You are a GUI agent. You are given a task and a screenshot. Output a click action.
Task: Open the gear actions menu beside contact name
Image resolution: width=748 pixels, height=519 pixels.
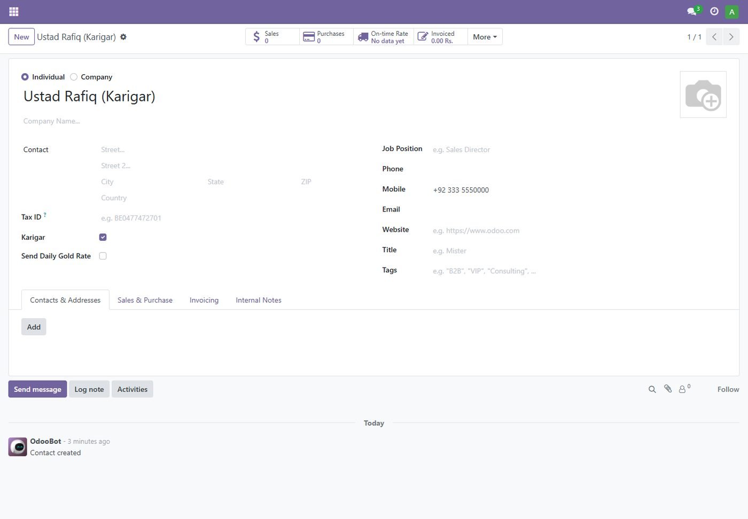pos(123,37)
